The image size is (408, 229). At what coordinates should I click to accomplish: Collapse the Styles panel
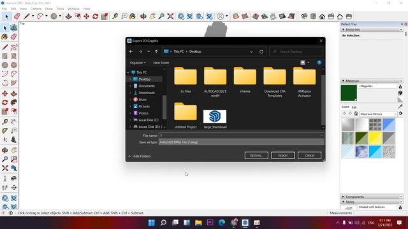pyautogui.click(x=343, y=202)
